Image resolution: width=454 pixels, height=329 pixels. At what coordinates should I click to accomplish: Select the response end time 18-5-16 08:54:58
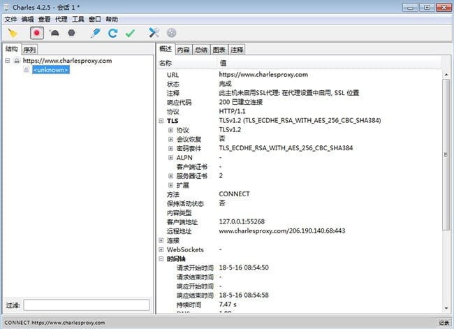click(244, 295)
